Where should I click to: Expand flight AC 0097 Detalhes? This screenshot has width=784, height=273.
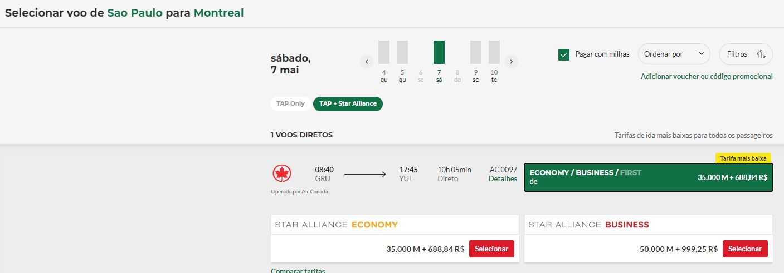tap(503, 179)
